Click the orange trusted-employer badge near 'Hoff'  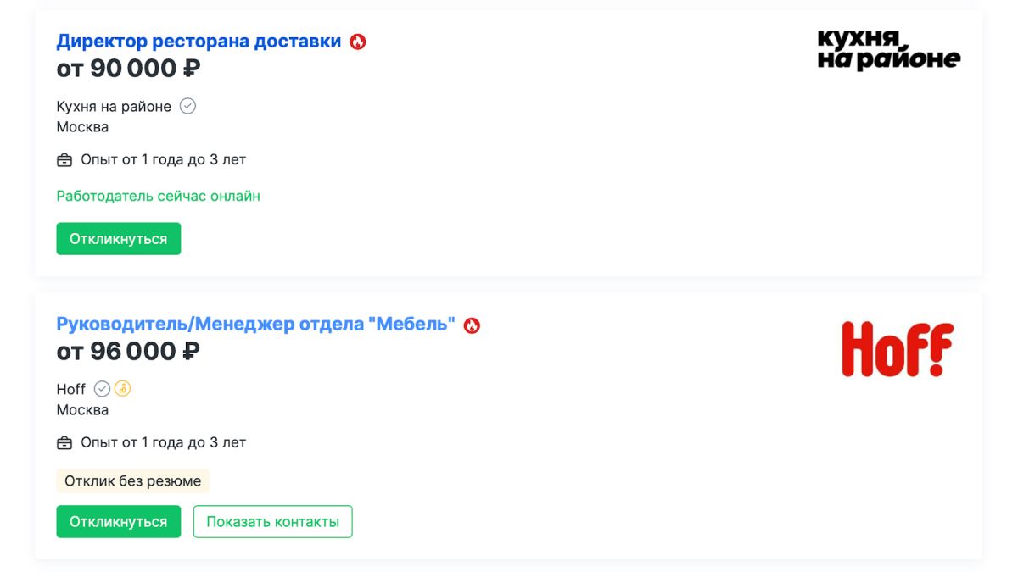(x=122, y=389)
